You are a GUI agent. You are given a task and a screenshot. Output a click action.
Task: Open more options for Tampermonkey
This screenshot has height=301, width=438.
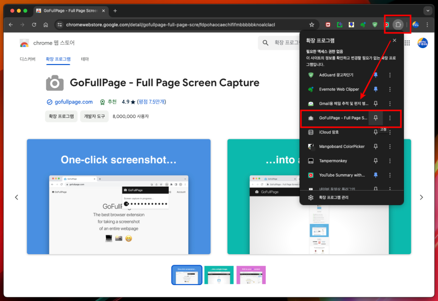click(389, 161)
